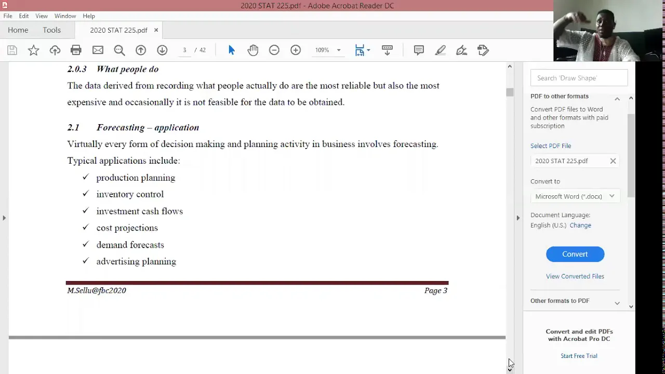Expand the left navigation pane arrow

point(4,218)
